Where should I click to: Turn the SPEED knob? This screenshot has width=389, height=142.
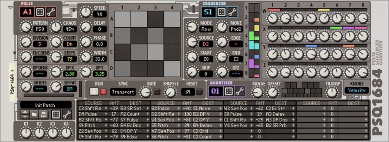(x=86, y=12)
